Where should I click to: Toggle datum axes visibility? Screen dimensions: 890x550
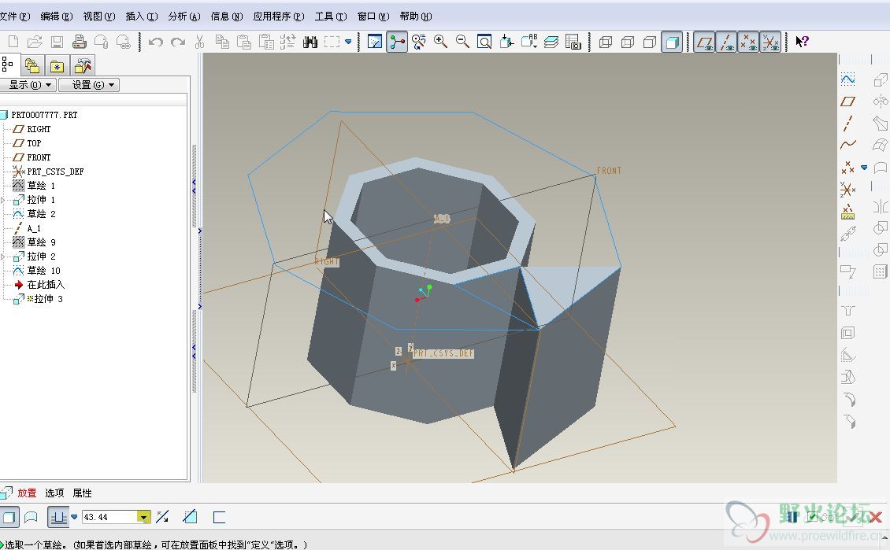click(x=726, y=42)
